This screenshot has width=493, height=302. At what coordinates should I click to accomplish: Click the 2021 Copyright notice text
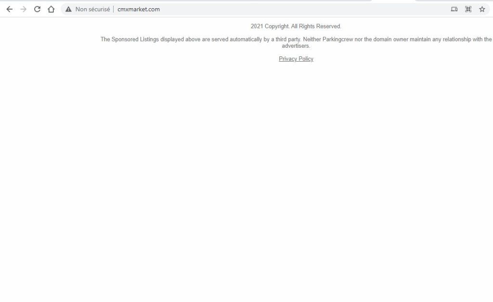[270, 26]
